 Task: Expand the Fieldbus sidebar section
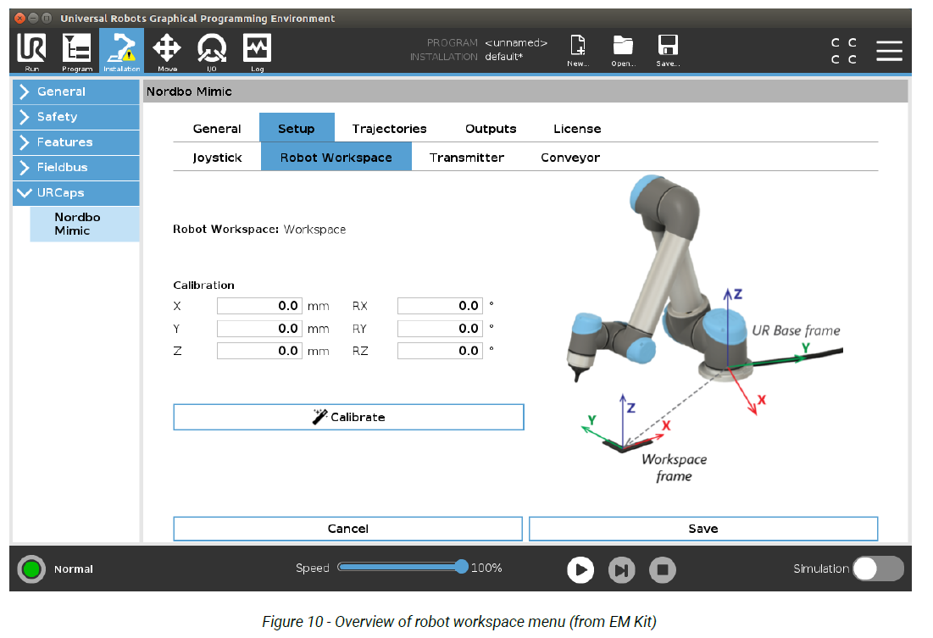76,167
